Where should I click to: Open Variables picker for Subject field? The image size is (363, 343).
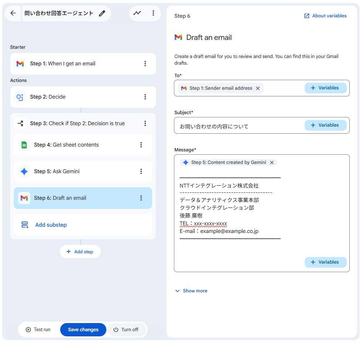(325, 125)
